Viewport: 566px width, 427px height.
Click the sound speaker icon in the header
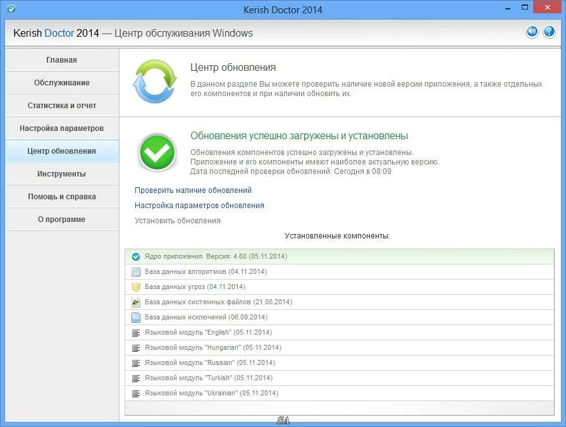pyautogui.click(x=532, y=32)
